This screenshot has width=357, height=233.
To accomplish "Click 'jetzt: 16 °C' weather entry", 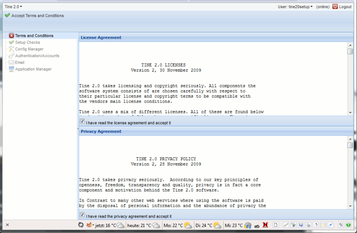I will coord(110,225).
